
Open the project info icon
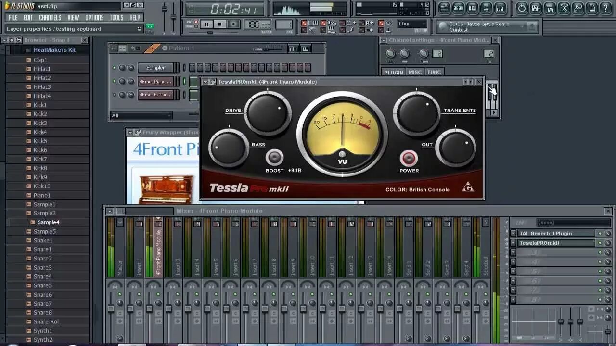point(591,8)
